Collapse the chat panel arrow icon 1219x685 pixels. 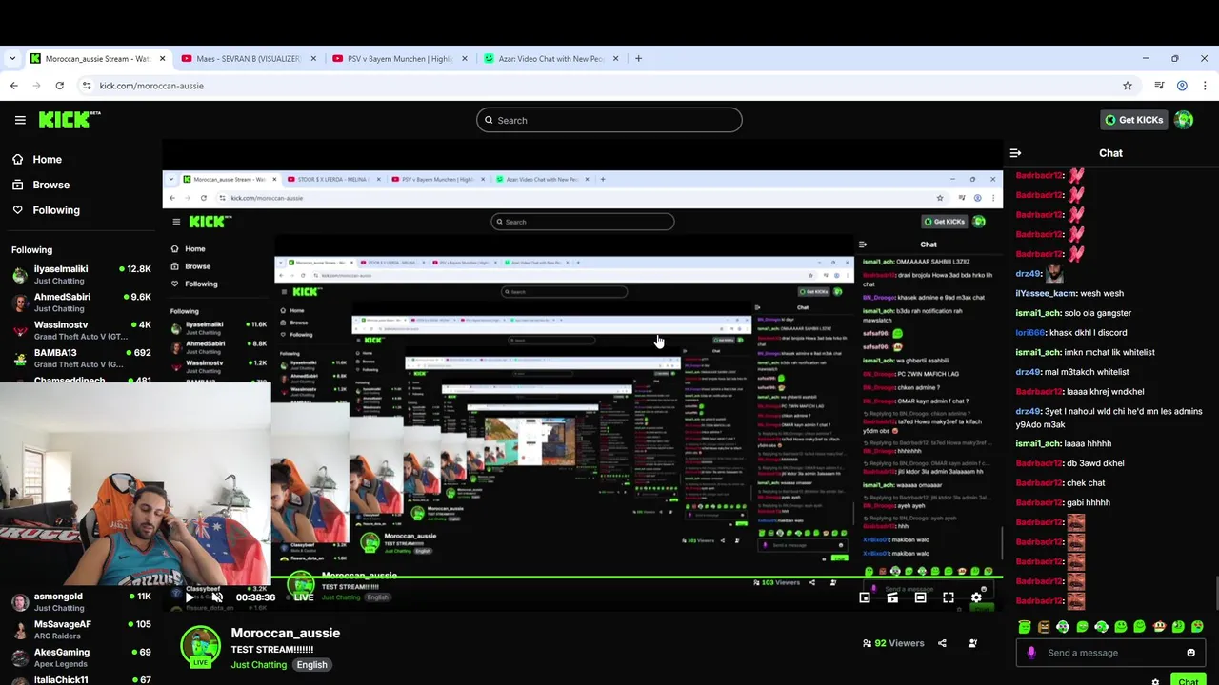pos(1015,153)
